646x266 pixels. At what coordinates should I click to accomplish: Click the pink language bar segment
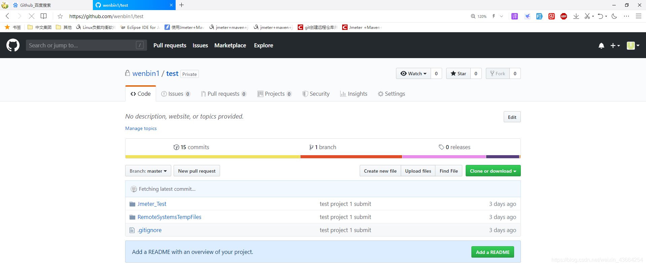tap(444, 157)
